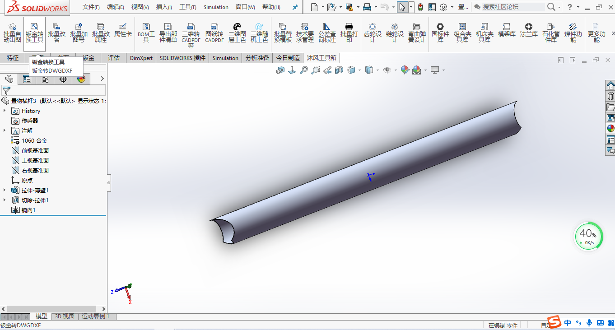Open the 国标件库 standard parts library
This screenshot has height=330, width=615.
440,34
